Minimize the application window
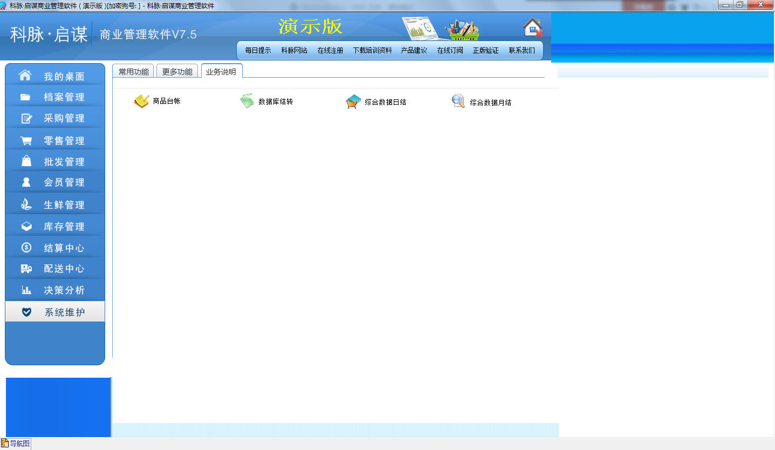Image resolution: width=775 pixels, height=450 pixels. 726,5
